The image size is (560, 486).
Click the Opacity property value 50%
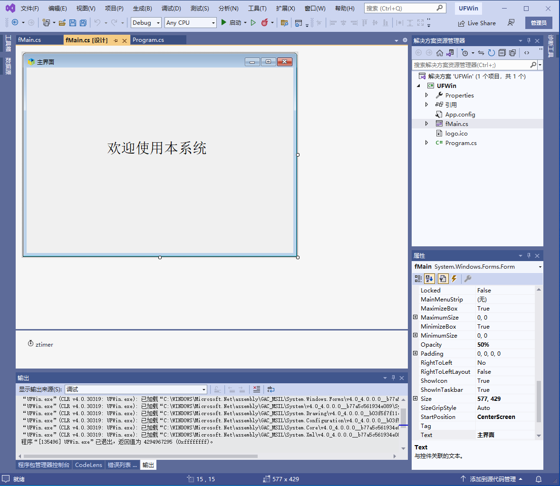point(483,344)
